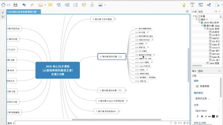
Task: Zoom out with the minus button
Action: coord(175,123)
